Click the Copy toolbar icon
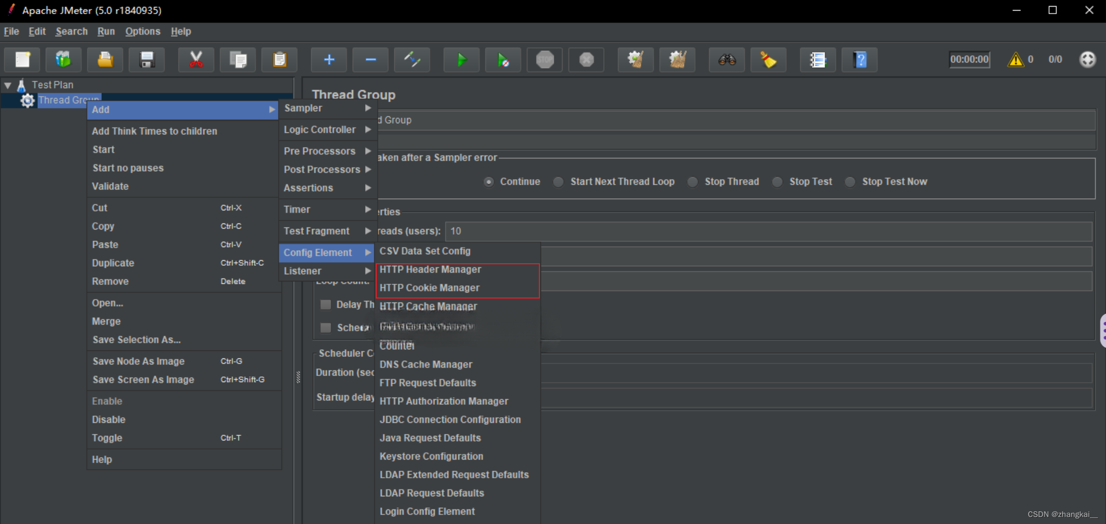The image size is (1106, 524). point(238,60)
